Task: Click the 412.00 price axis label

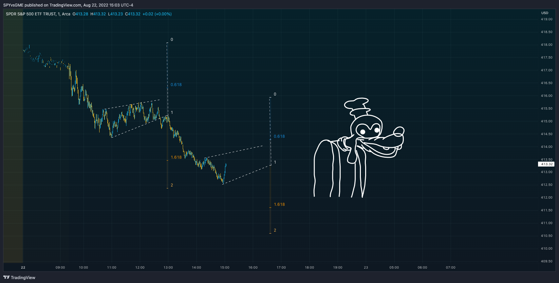Action: [x=547, y=198]
